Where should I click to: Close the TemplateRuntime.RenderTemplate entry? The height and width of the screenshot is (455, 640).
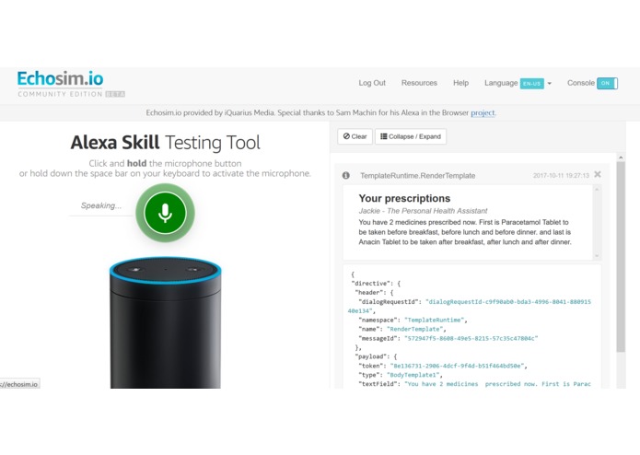(598, 175)
